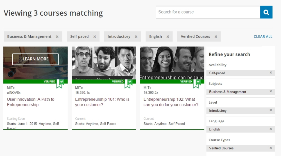Viewport: 281px width, 156px height.
Task: Click the Language section heading
Action: [216, 121]
